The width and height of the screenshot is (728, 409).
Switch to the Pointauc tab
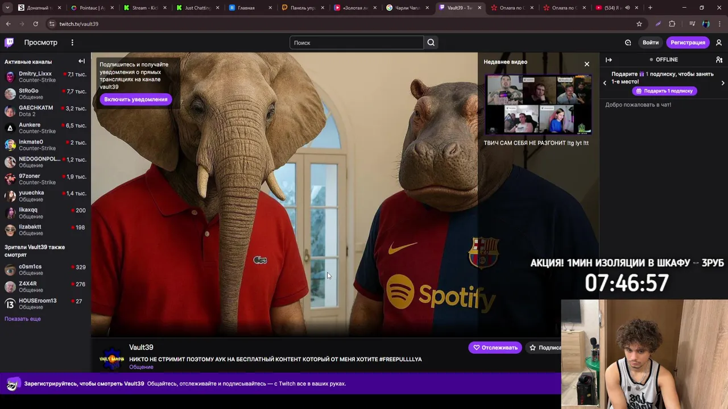[91, 8]
